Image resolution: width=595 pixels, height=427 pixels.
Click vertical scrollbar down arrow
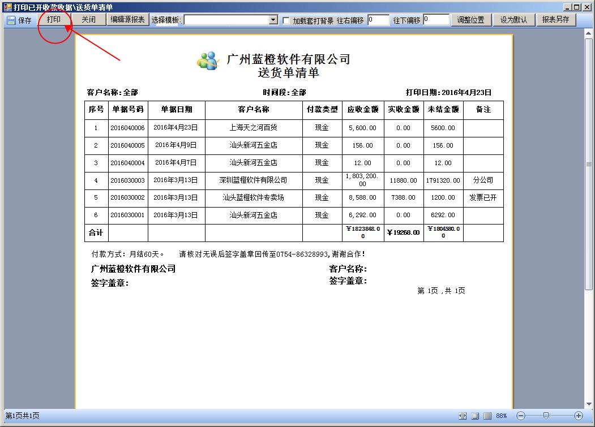point(589,404)
